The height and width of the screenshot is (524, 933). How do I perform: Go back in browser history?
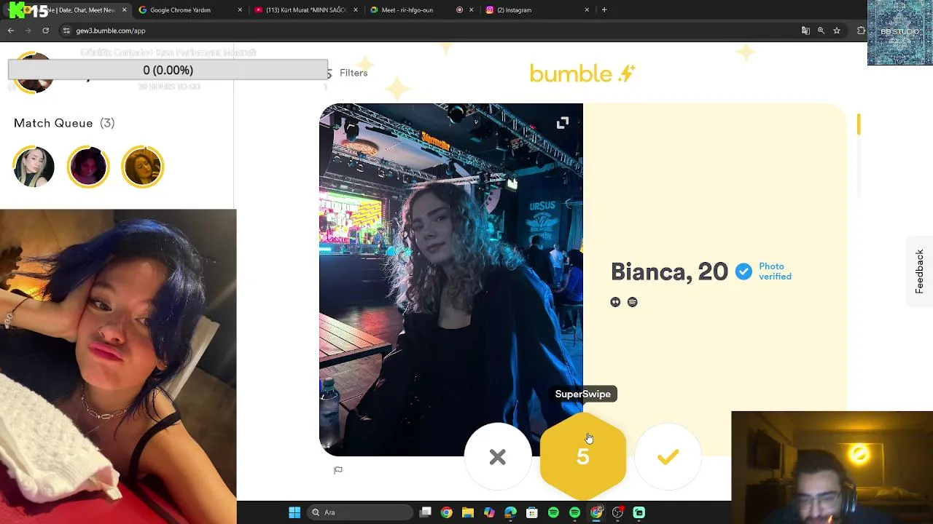coord(11,31)
